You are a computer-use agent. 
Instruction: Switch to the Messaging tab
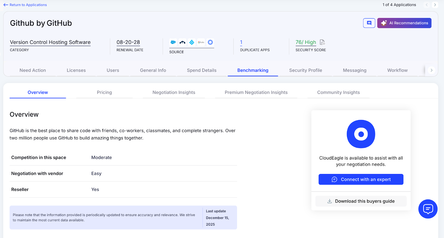[355, 70]
